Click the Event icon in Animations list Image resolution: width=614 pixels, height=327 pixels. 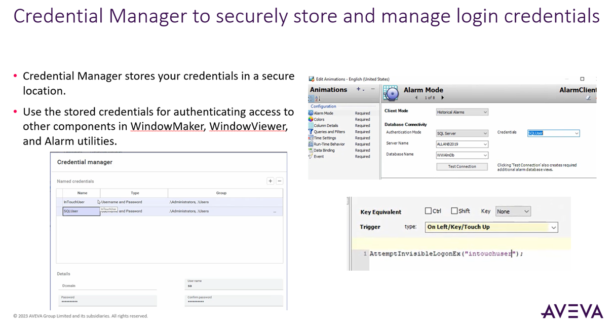(x=311, y=156)
